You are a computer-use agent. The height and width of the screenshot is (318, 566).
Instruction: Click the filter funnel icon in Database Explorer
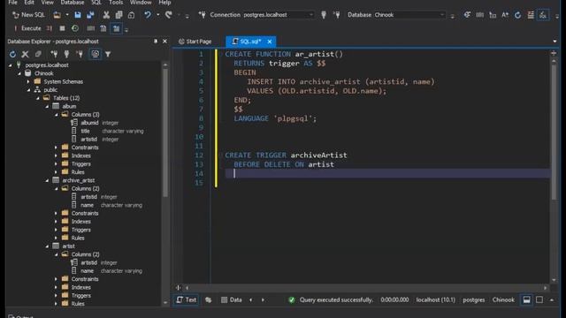[108, 54]
